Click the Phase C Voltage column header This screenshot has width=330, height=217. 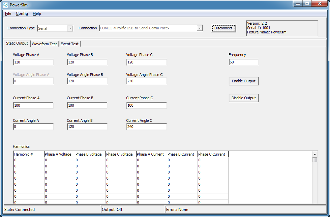pyautogui.click(x=121, y=154)
